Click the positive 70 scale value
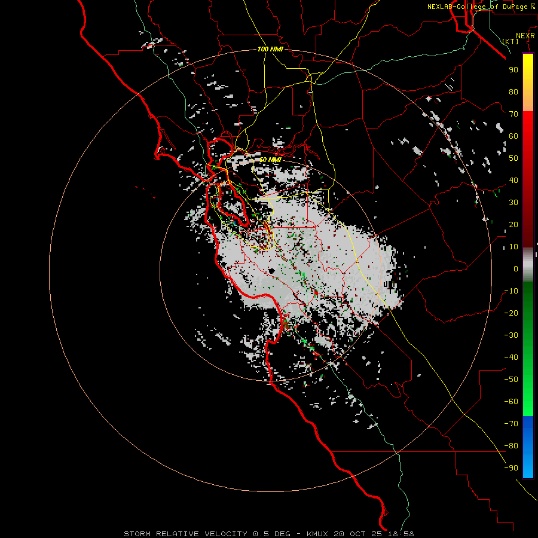Viewport: 538px width, 538px height. click(513, 114)
